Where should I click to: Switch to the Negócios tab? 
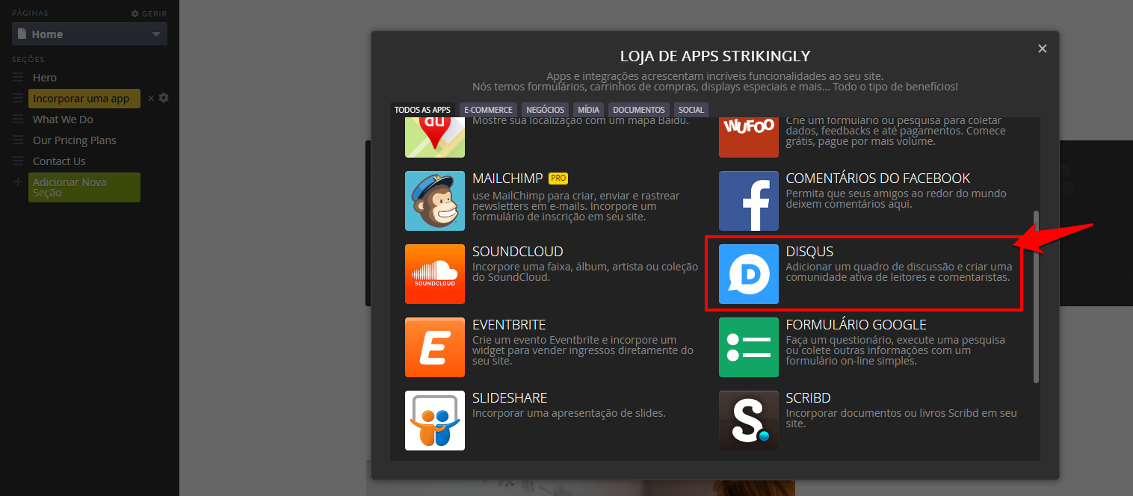[545, 110]
